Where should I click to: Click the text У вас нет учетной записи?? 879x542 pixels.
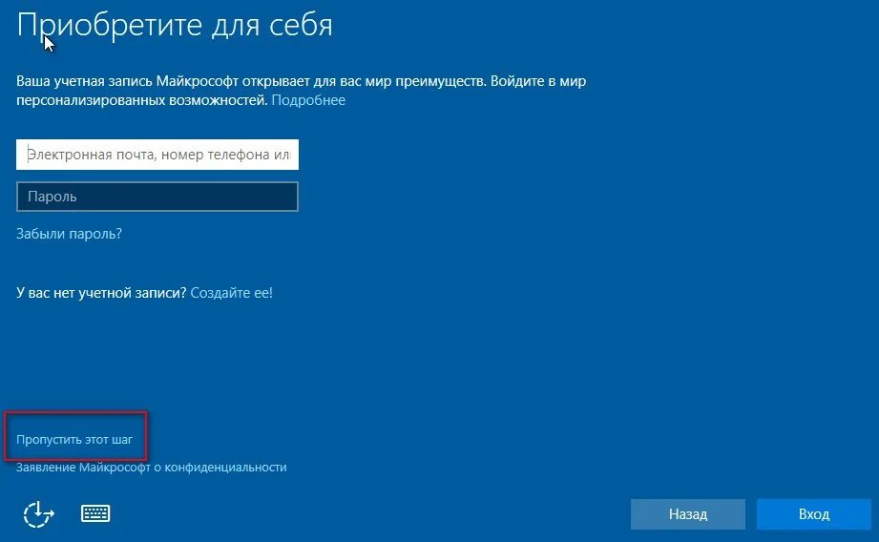tap(101, 293)
